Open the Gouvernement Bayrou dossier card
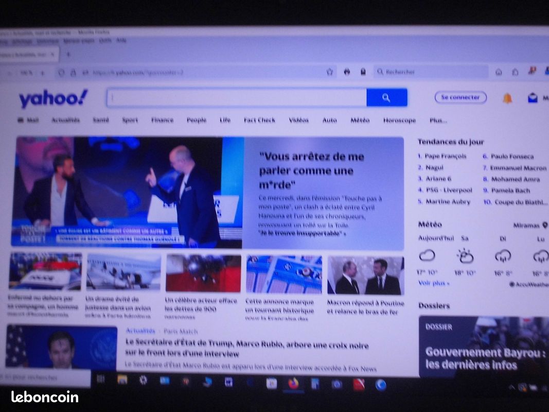 [x=484, y=346]
